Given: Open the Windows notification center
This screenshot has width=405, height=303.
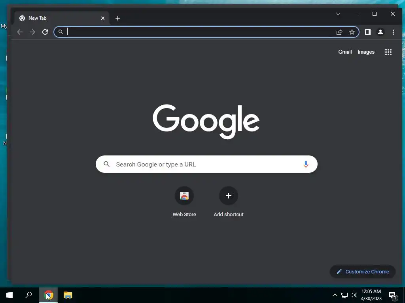Looking at the screenshot, I should [393, 295].
